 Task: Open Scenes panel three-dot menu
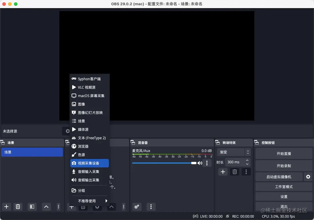click(x=58, y=207)
